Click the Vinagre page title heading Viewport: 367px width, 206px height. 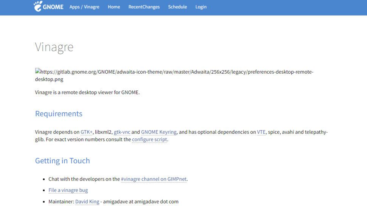coord(54,47)
